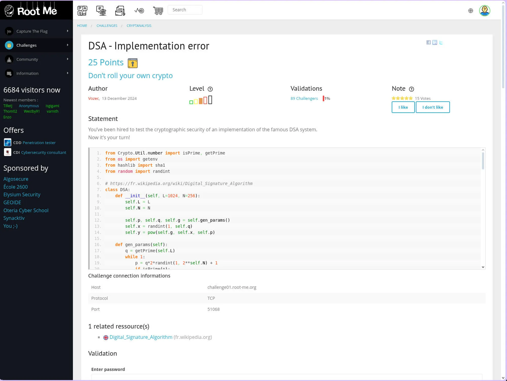Open the shopping cart store icon
The image size is (507, 381).
(x=158, y=10)
